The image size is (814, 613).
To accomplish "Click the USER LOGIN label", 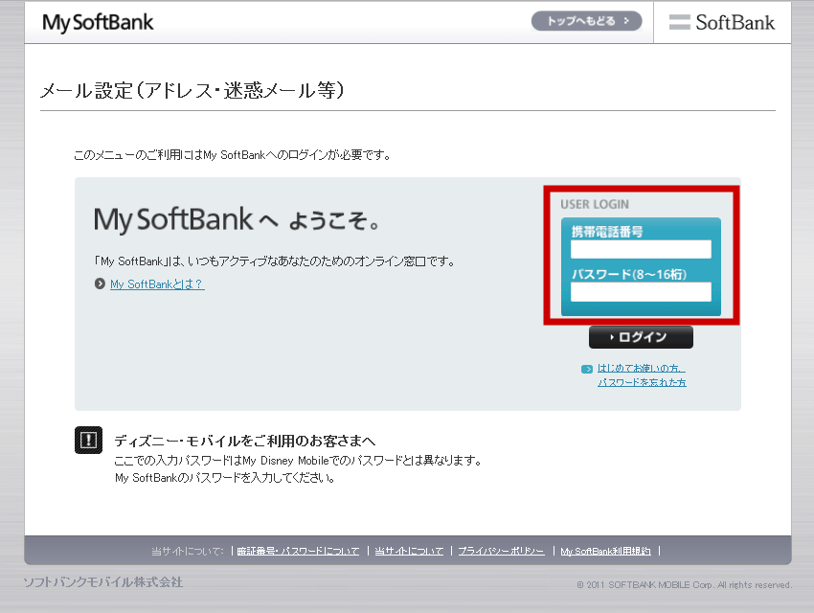I will coord(595,205).
